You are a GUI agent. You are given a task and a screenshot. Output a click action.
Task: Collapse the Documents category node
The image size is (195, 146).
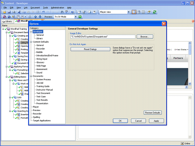(31, 76)
